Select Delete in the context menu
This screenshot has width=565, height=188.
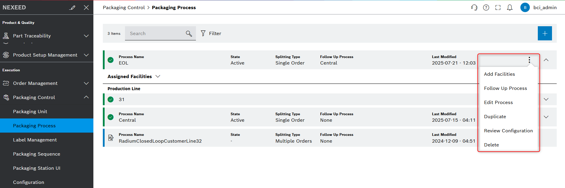(x=491, y=145)
